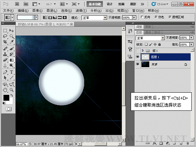Select the 3D Rotate tool
Viewport: 196px width, 147px height.
click(5, 84)
